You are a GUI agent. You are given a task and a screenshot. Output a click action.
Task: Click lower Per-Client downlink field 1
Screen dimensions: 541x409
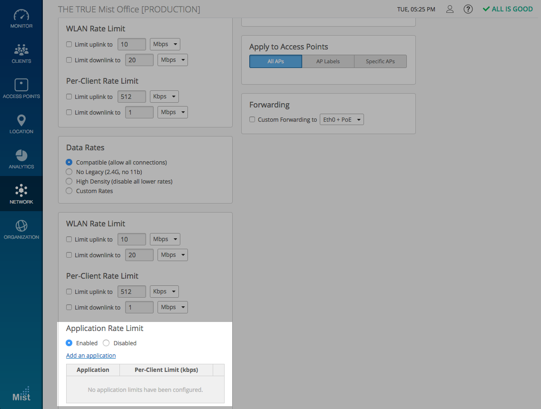coord(139,307)
